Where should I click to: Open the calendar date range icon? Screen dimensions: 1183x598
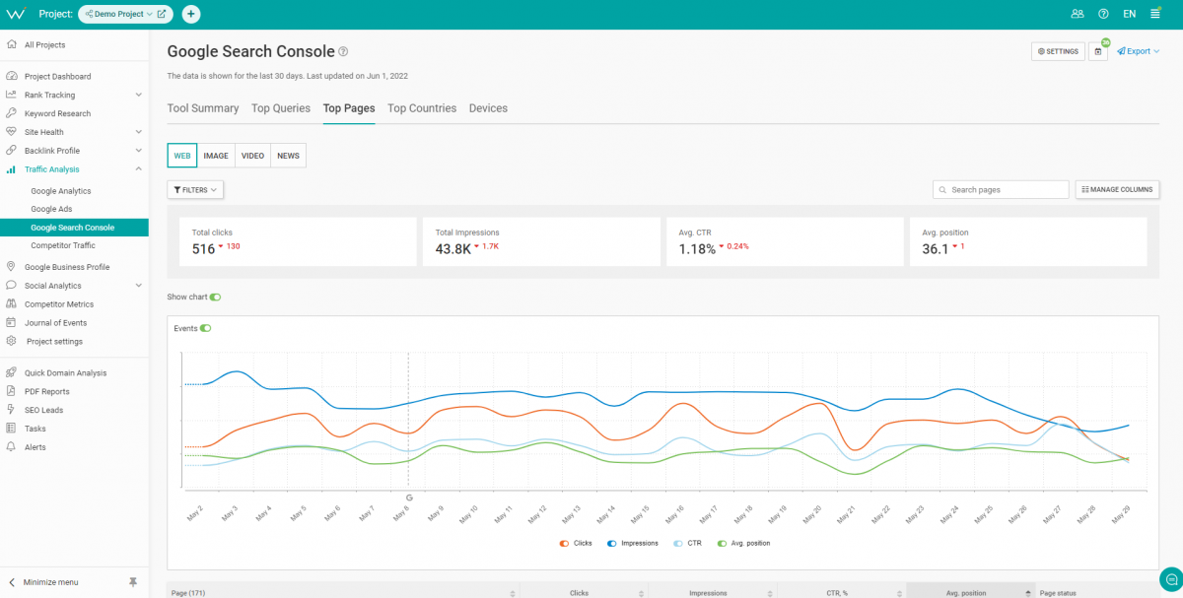click(1097, 51)
